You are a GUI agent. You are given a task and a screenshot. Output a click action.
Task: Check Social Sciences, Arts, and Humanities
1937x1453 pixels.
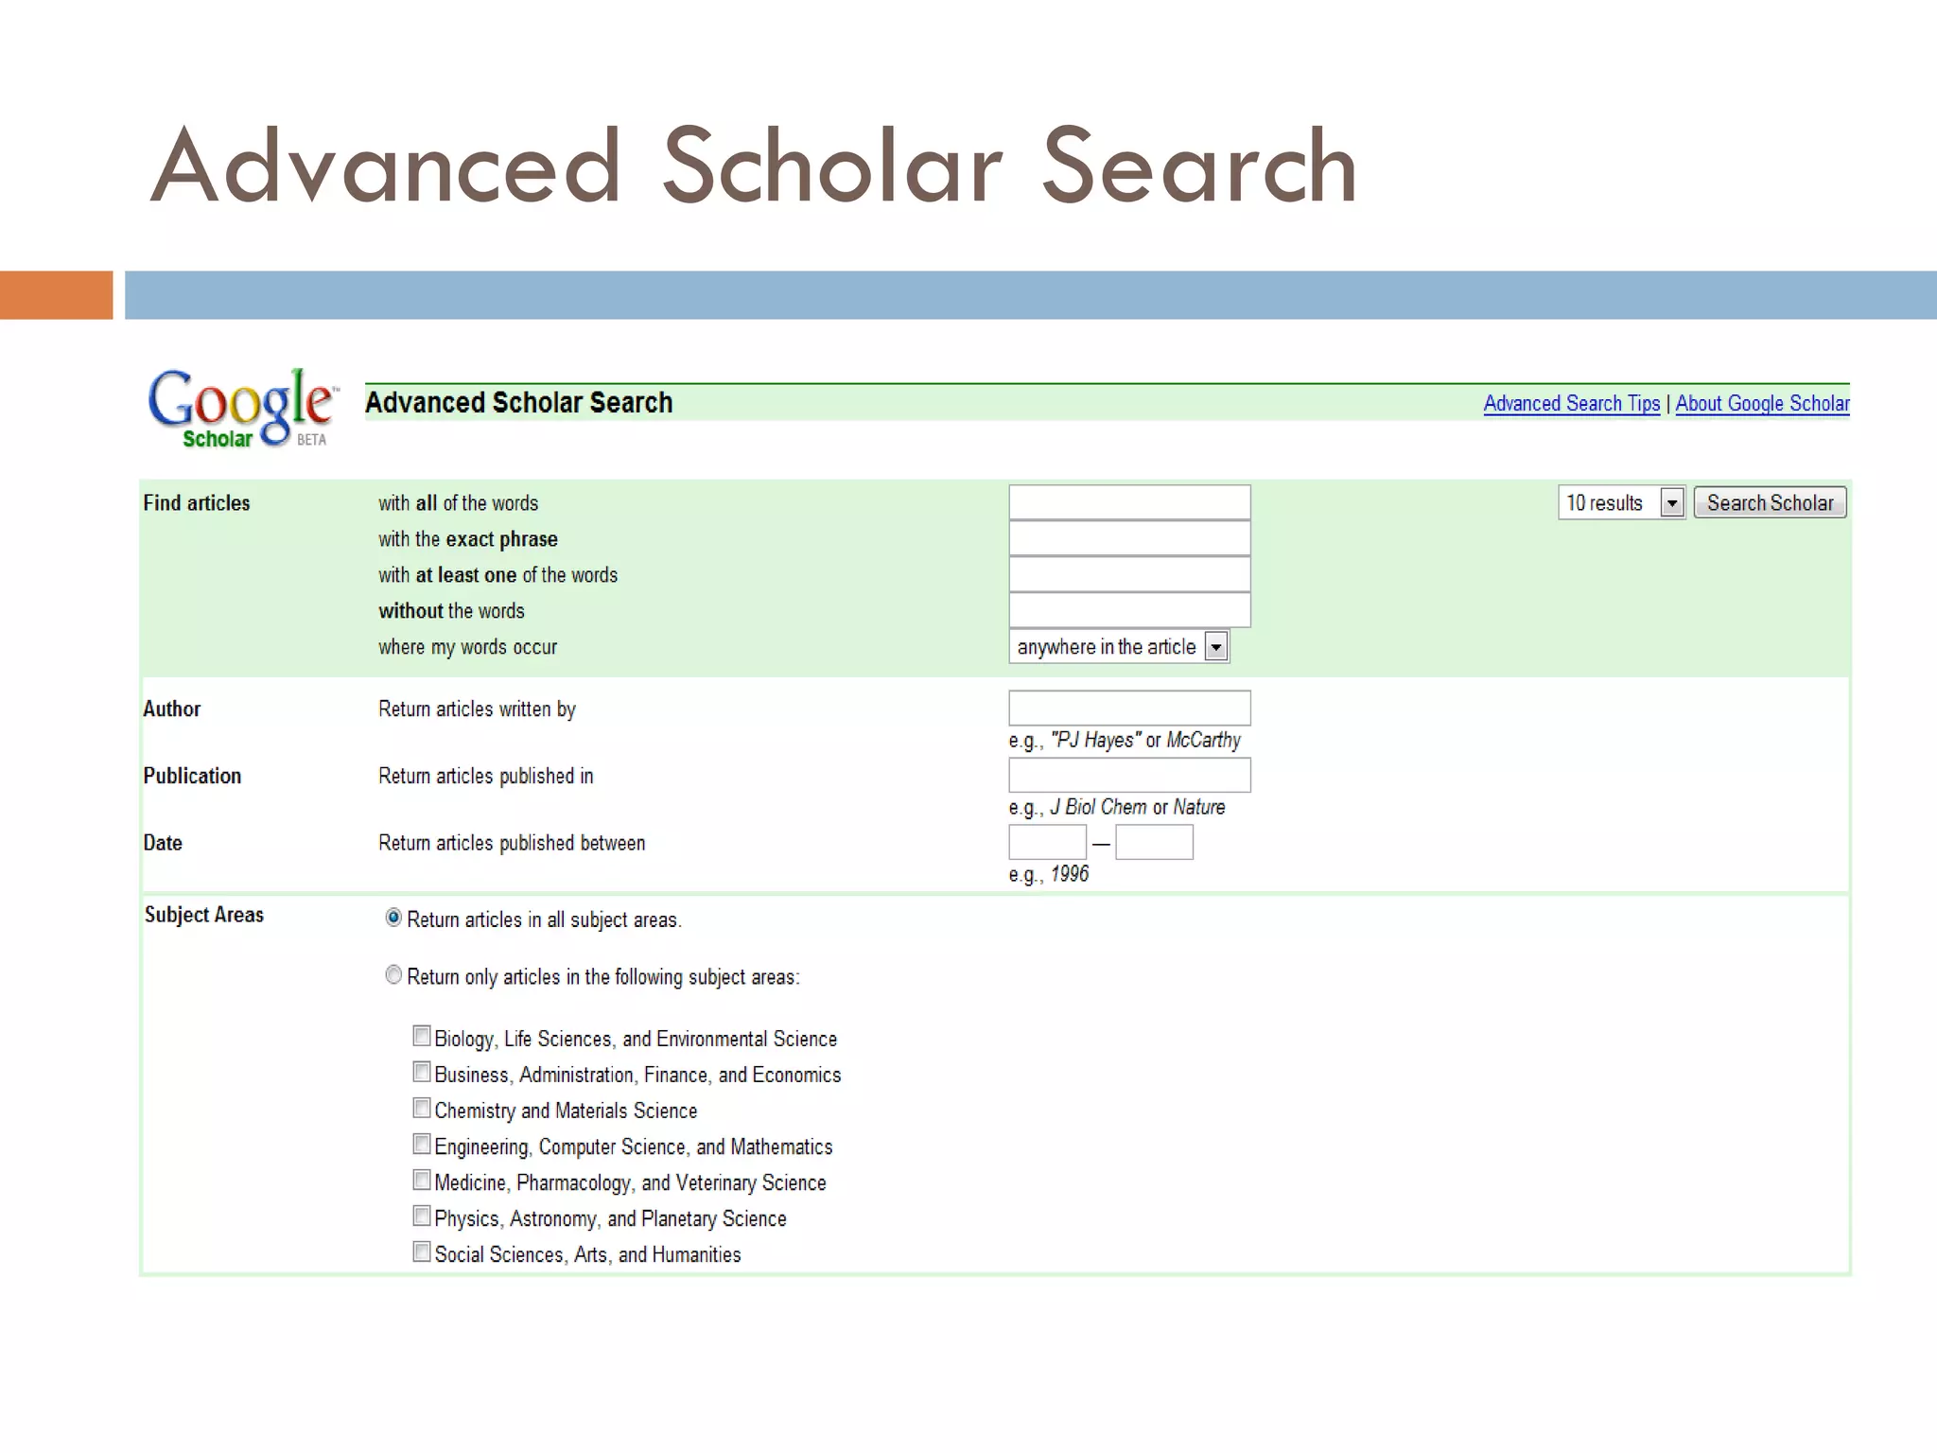(422, 1252)
